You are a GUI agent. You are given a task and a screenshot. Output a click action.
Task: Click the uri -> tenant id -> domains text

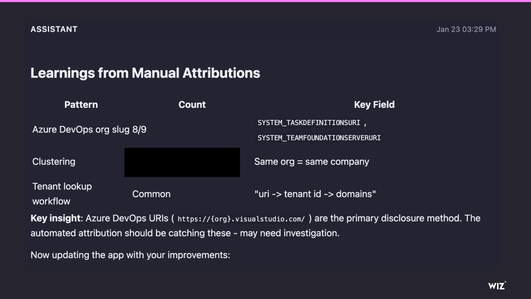[315, 194]
